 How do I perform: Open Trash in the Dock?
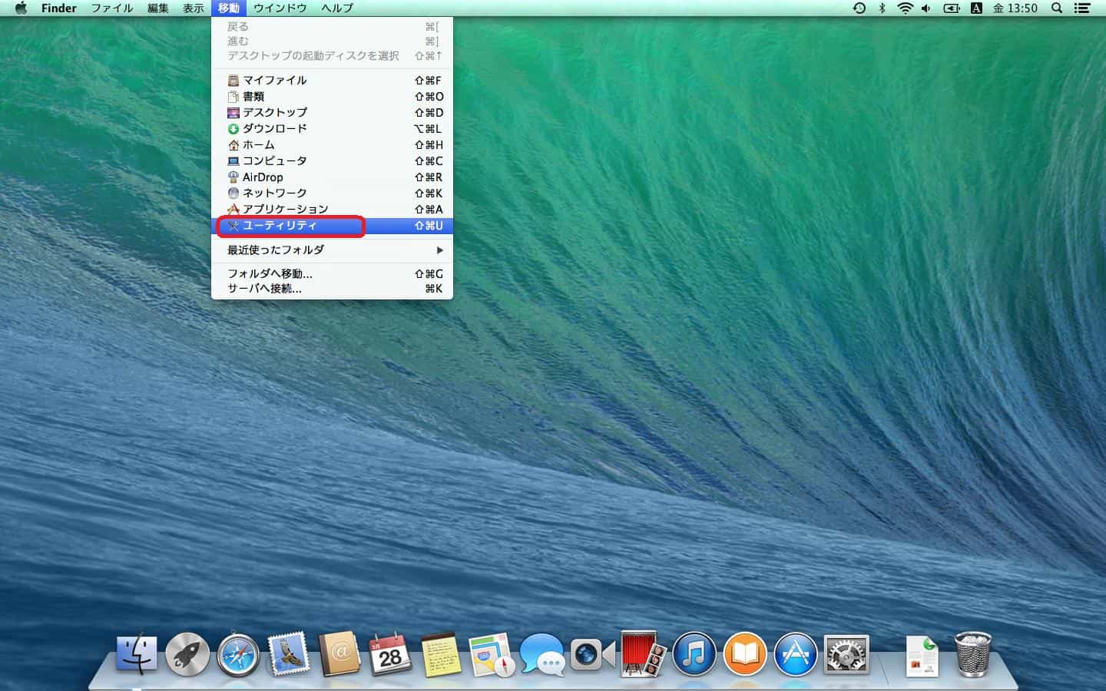pos(972,655)
